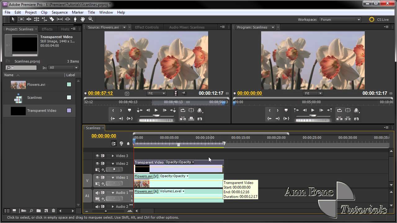This screenshot has height=223, width=397.
Task: Toggle Snap in the timeline
Action: (x=114, y=143)
